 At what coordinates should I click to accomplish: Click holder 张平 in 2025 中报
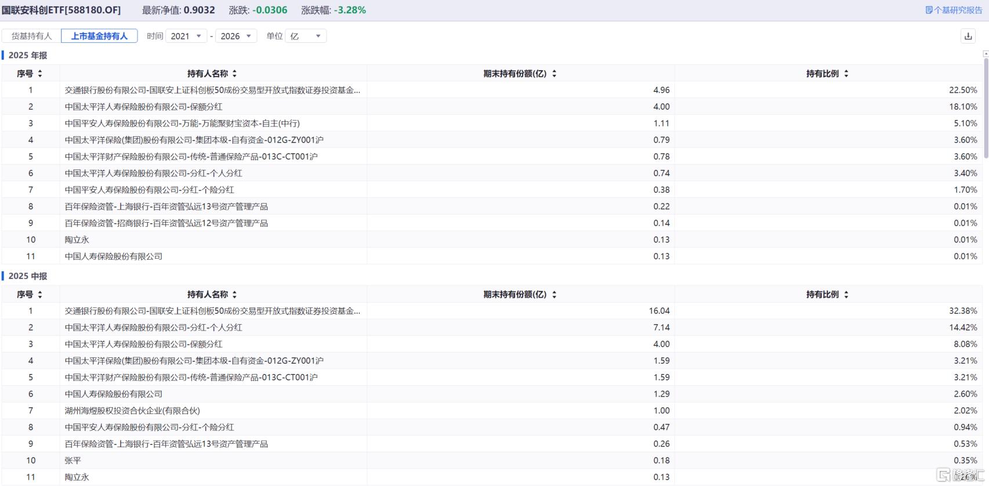pyautogui.click(x=73, y=460)
